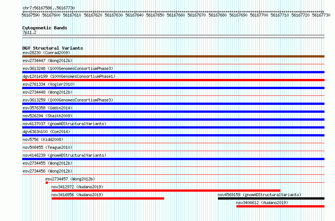Open nsv4146239 (gnomADStructuralVariants) label

[64, 155]
